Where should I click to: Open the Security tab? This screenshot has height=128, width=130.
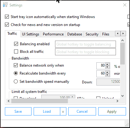coord(92,34)
